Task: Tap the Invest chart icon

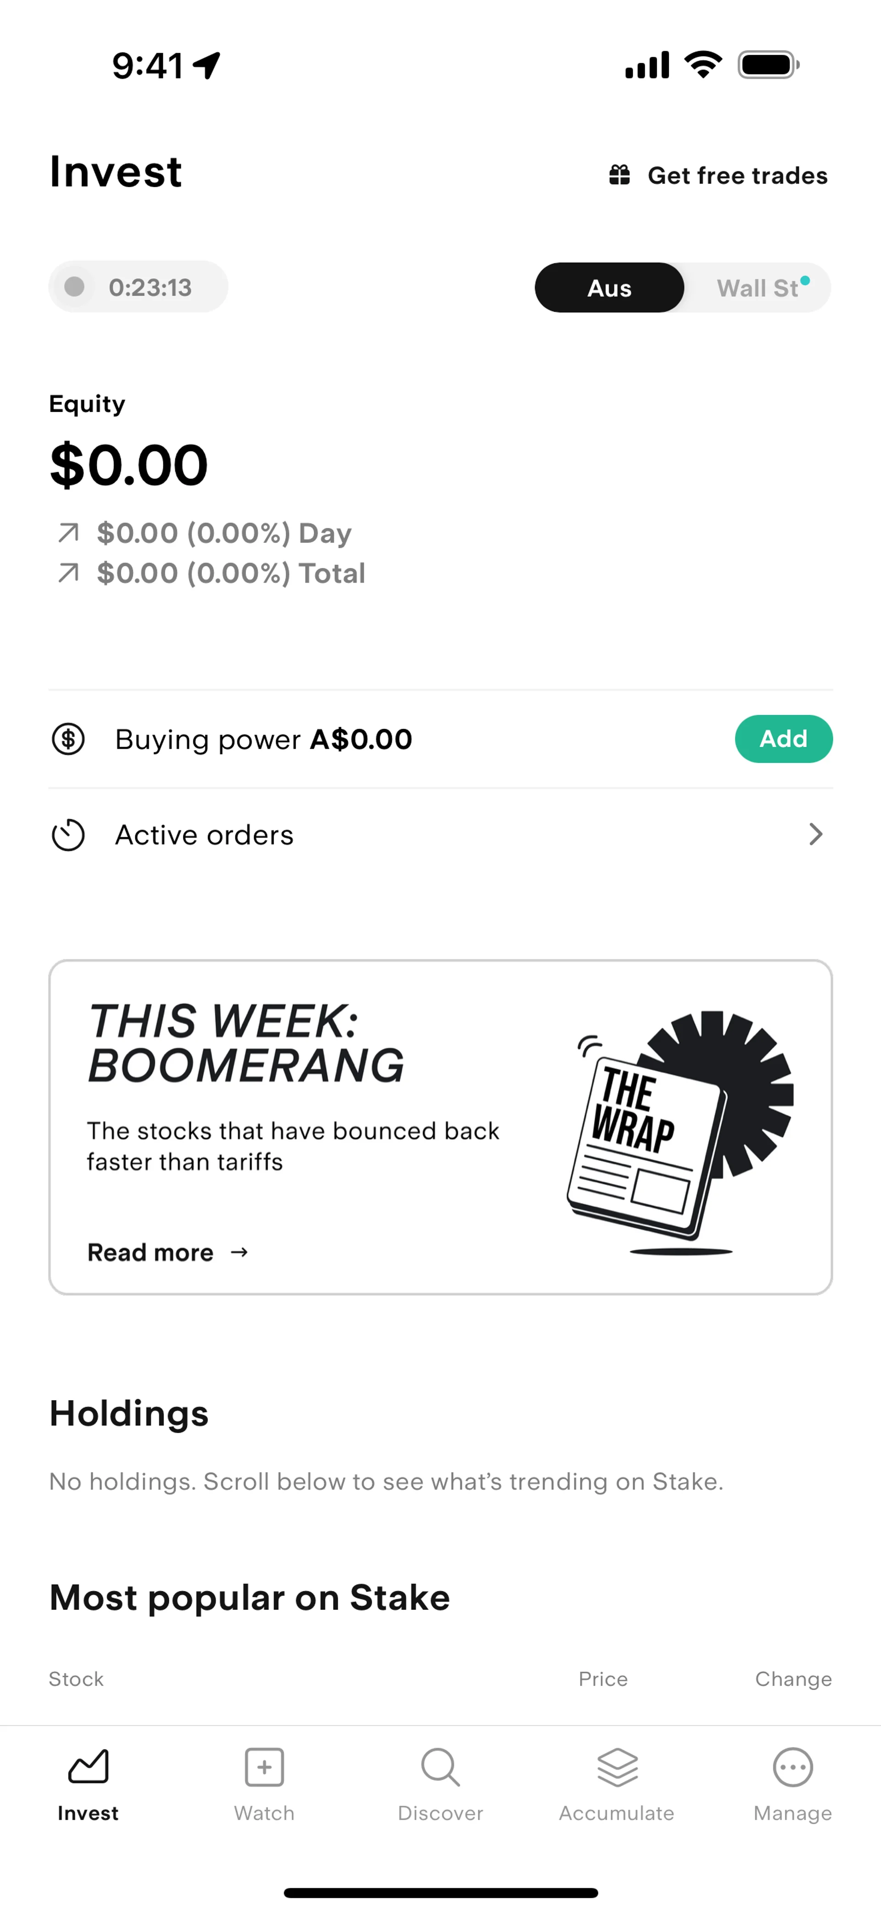Action: click(x=89, y=1767)
